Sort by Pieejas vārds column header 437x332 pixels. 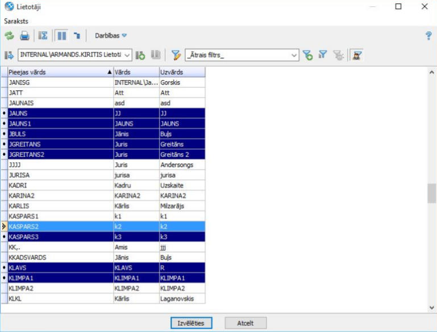tap(60, 72)
